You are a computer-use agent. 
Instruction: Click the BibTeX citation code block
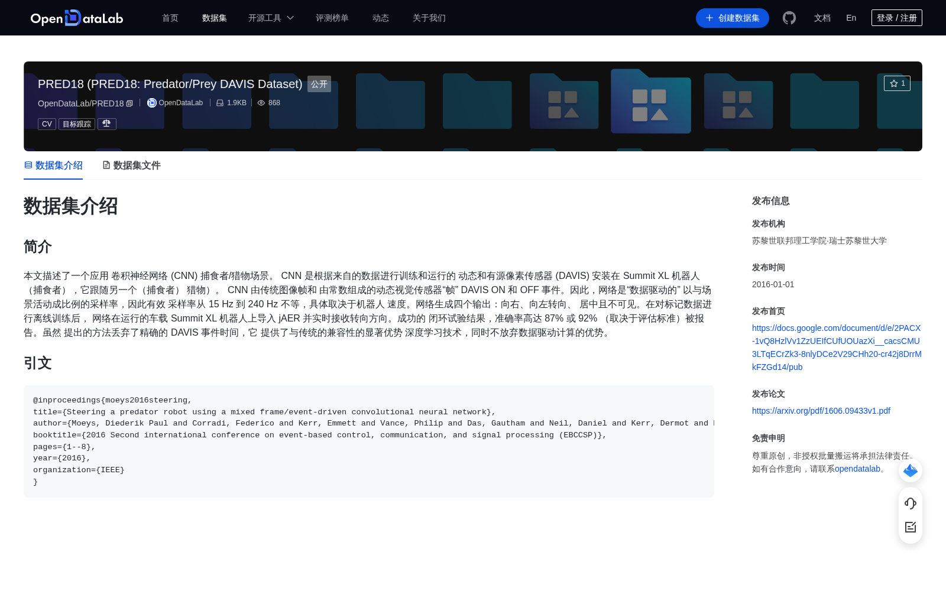[369, 441]
